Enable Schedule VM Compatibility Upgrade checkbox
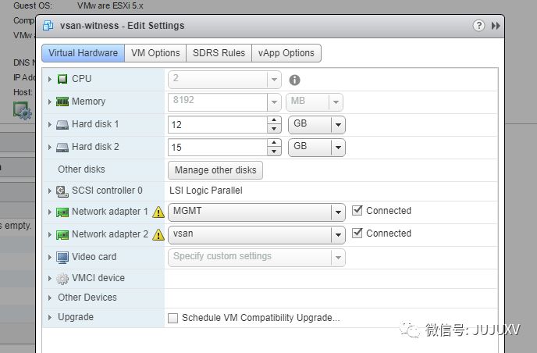Viewport: 537px width, 353px height. click(x=173, y=318)
